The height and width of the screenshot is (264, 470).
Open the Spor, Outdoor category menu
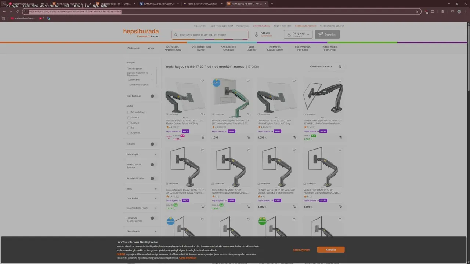pos(252,48)
